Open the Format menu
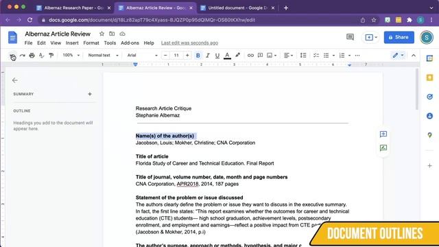 (91, 43)
